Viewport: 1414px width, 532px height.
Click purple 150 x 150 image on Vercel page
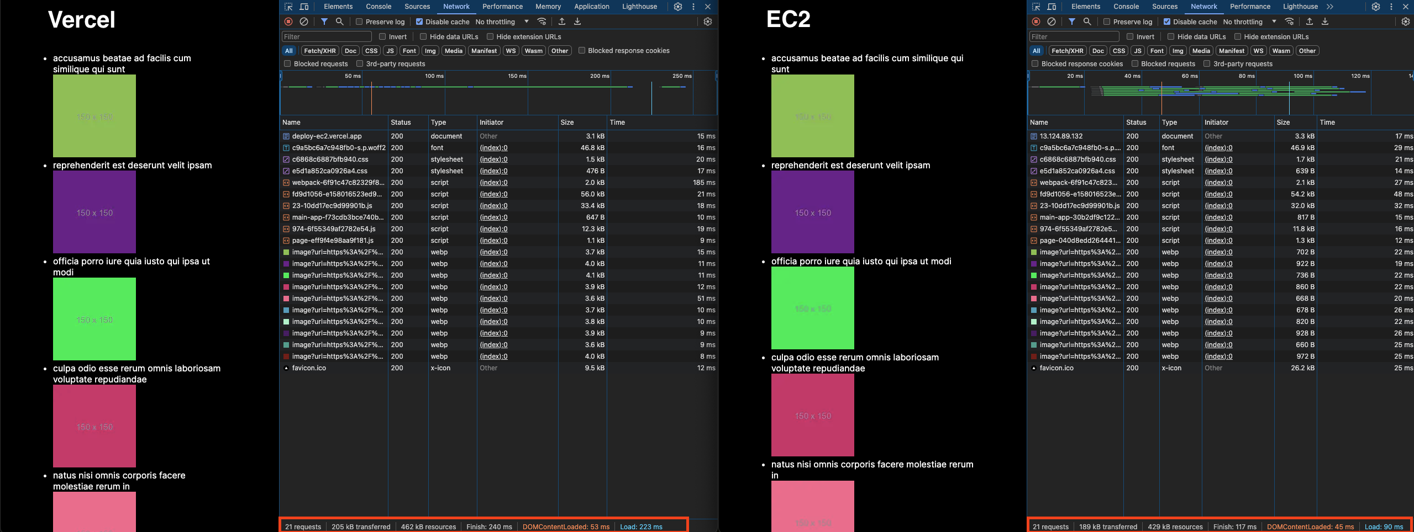coord(94,212)
